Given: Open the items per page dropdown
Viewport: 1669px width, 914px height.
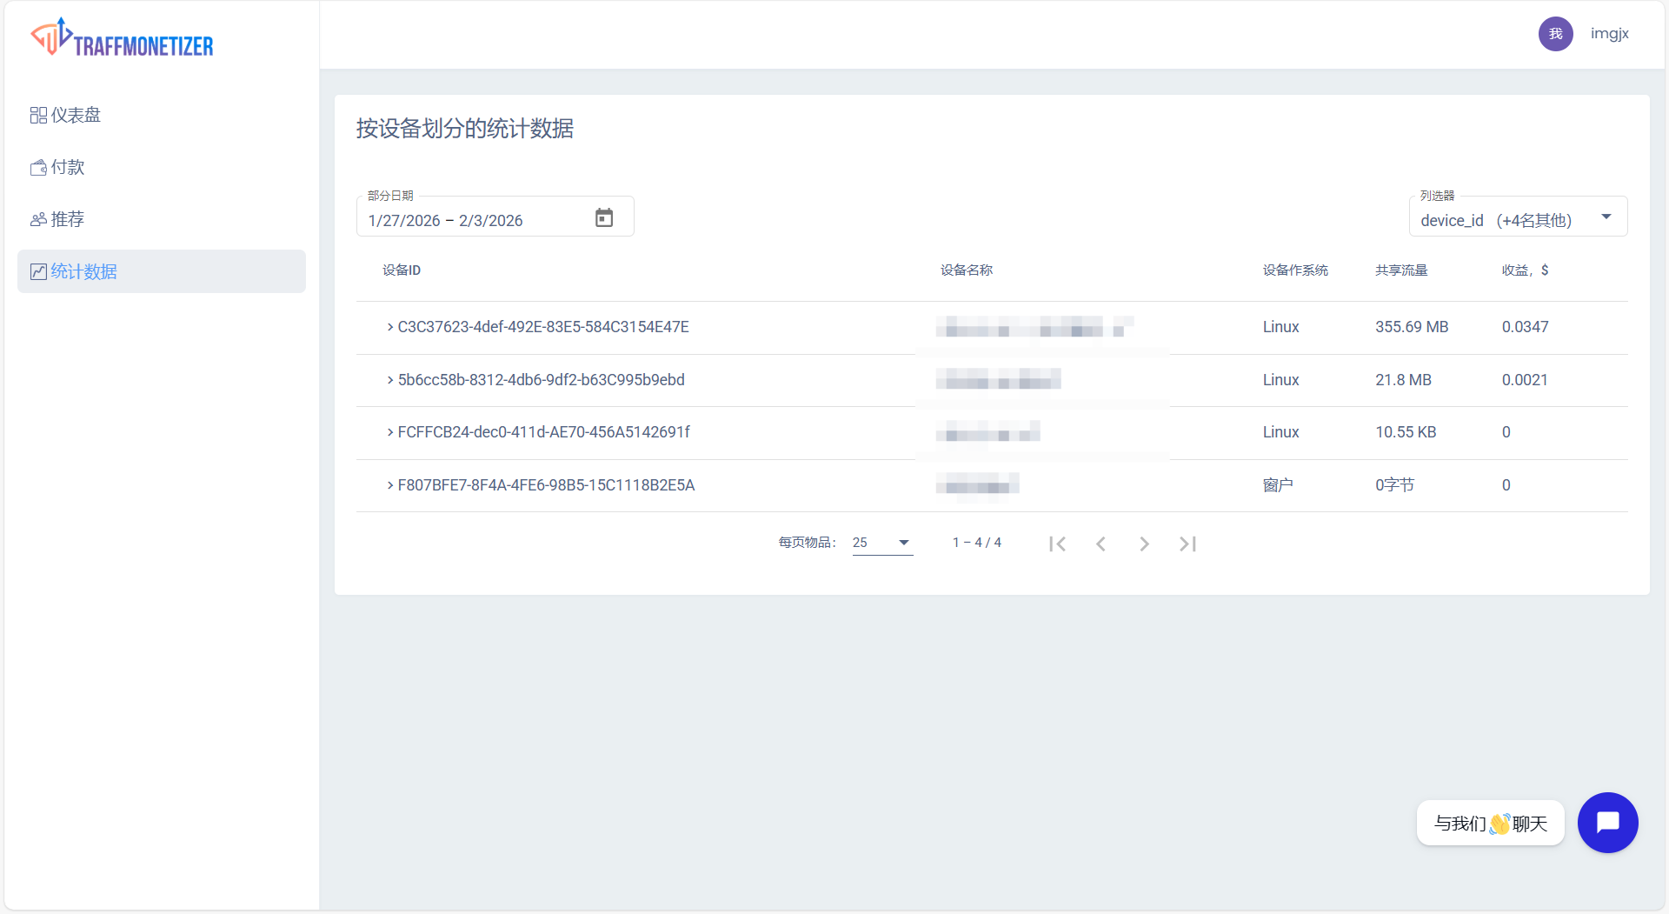Looking at the screenshot, I should 881,543.
